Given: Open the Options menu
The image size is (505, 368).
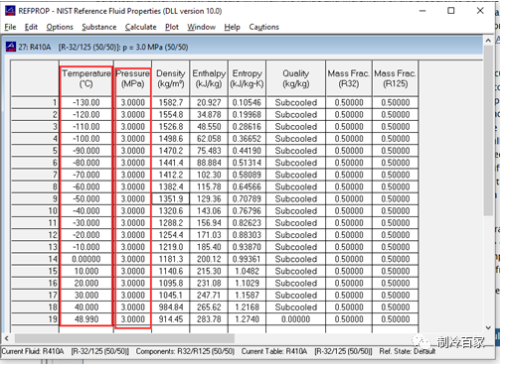Looking at the screenshot, I should (60, 27).
